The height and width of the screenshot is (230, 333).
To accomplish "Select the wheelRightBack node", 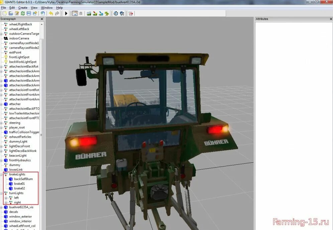I will pos(20,24).
